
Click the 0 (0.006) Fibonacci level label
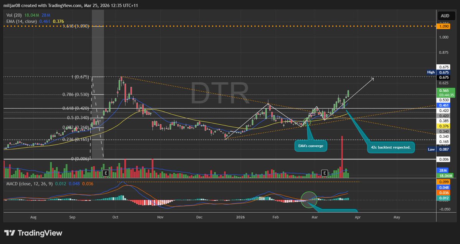(80, 159)
